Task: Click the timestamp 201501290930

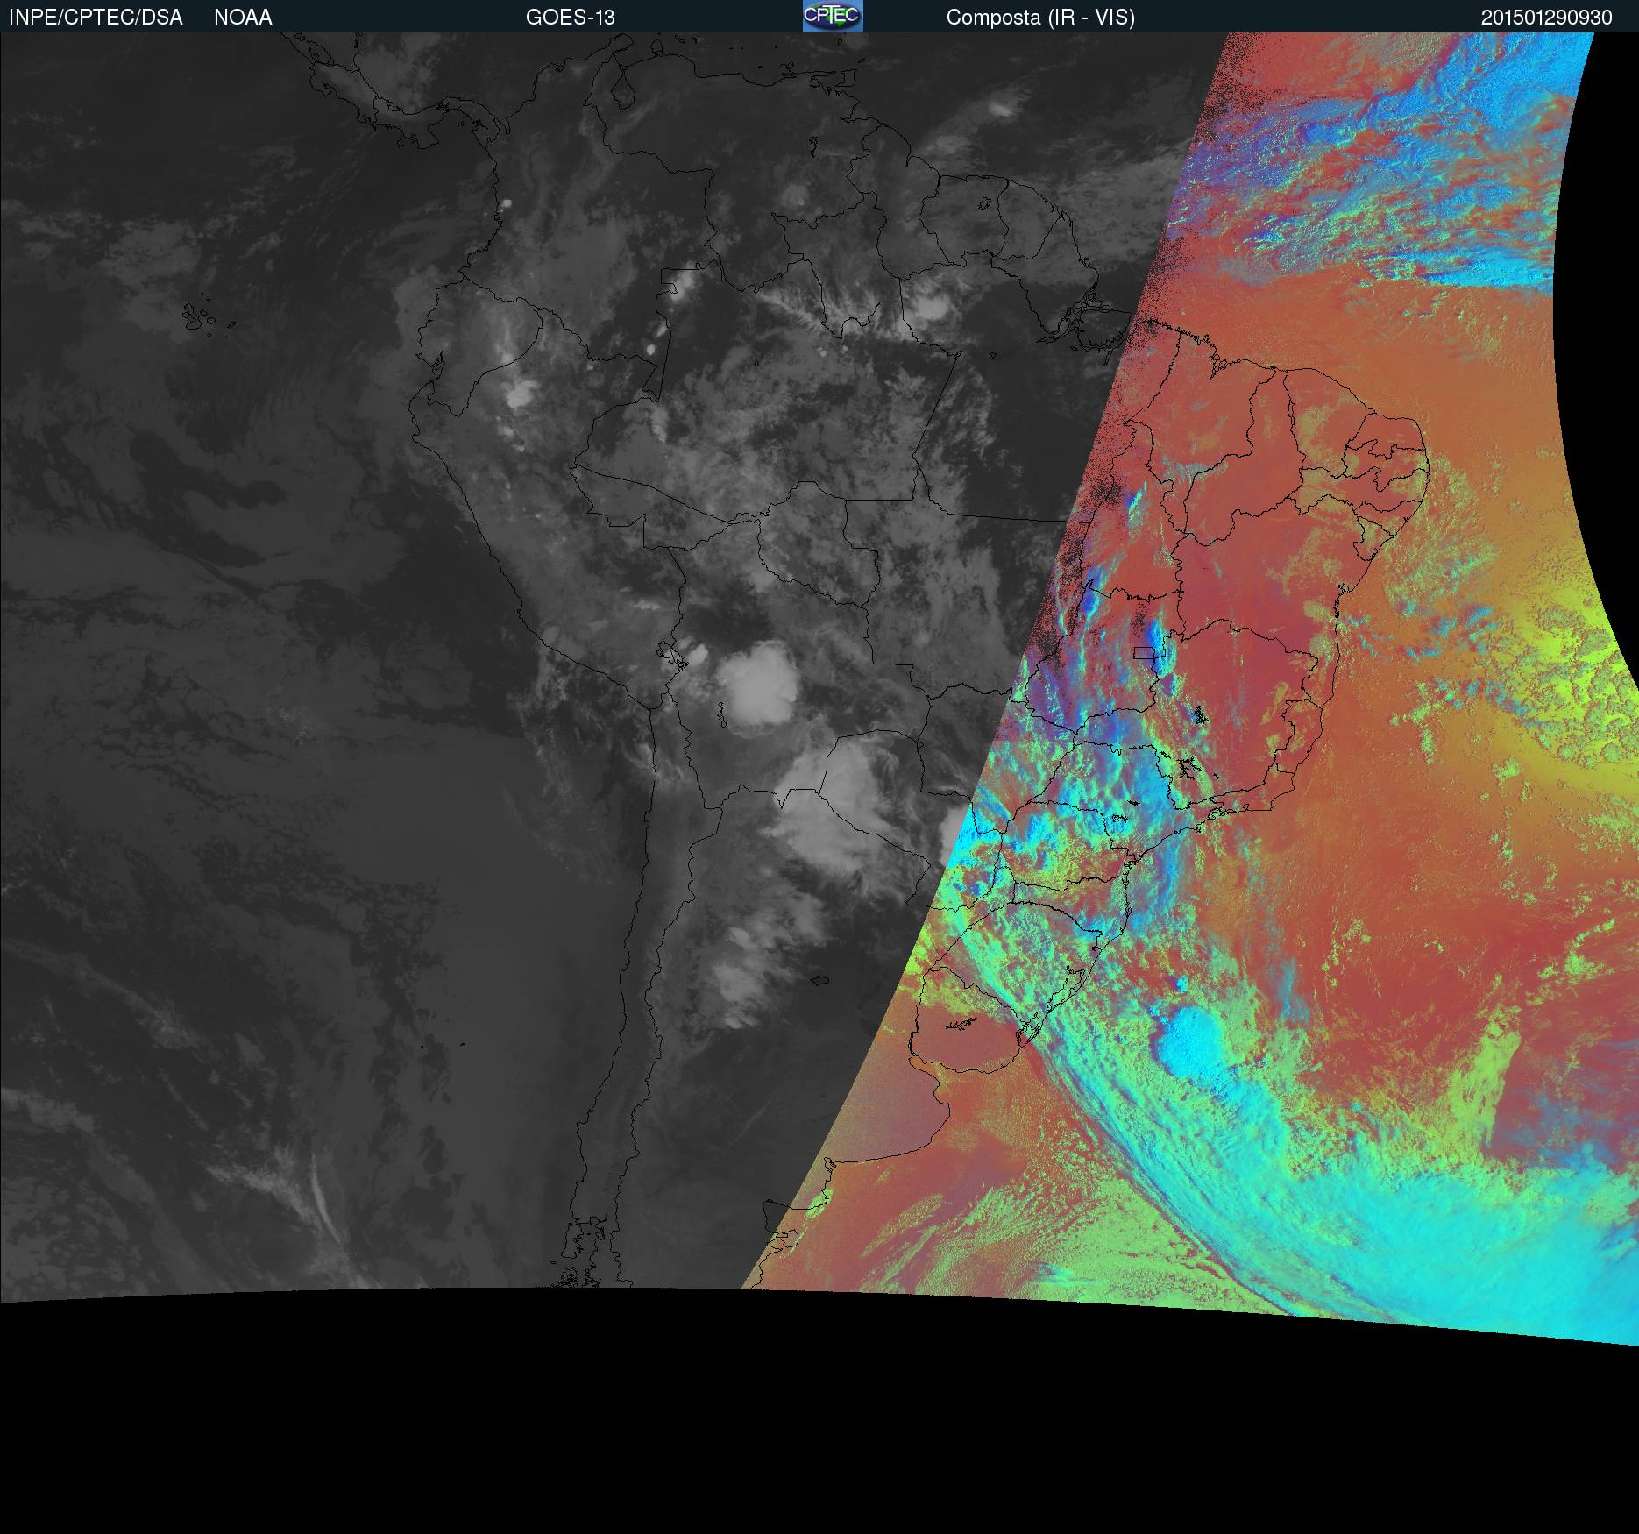Action: pos(1547,18)
